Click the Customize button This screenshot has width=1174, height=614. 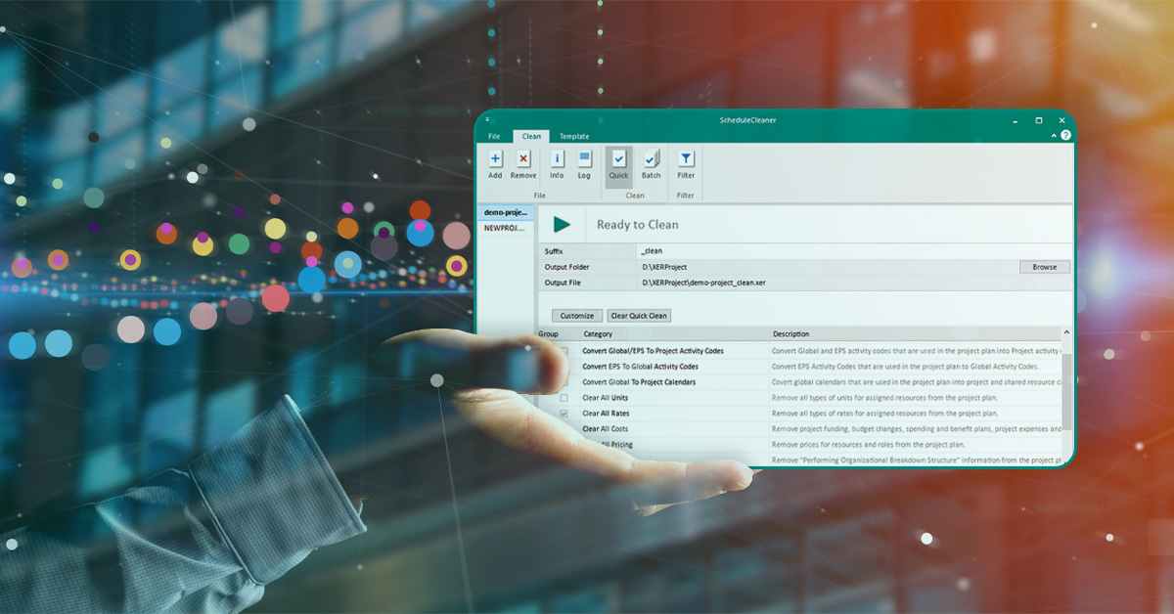pyautogui.click(x=576, y=315)
